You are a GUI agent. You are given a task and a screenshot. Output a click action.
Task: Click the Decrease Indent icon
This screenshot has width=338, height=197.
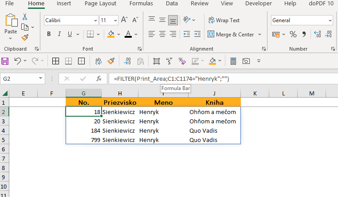click(x=187, y=34)
